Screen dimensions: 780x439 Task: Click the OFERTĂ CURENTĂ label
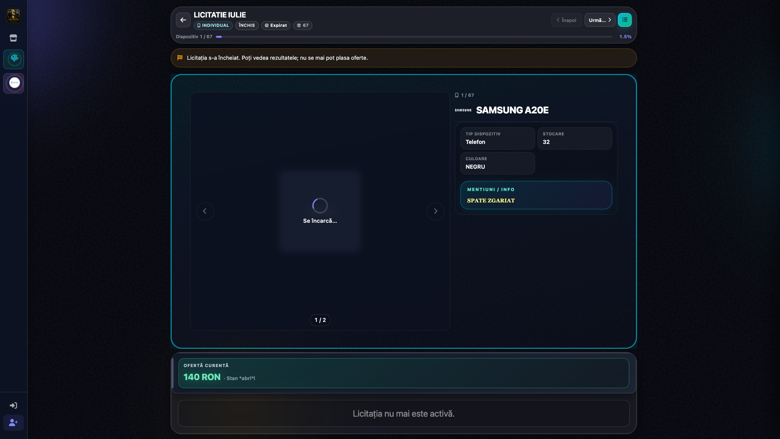(206, 365)
